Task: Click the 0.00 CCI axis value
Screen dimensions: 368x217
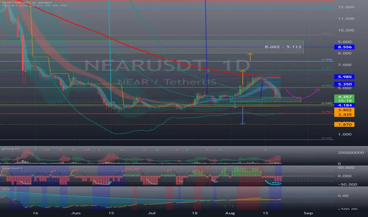Action: (x=343, y=196)
